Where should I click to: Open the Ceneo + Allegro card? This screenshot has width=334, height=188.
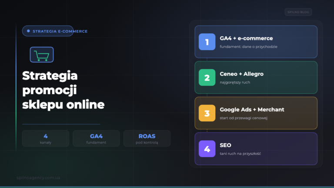[x=256, y=77]
